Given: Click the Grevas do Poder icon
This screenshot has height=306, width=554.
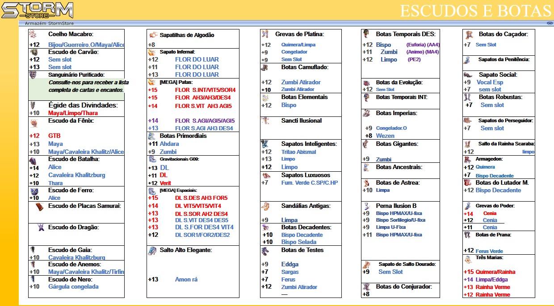Looking at the screenshot, I should coord(467,206).
